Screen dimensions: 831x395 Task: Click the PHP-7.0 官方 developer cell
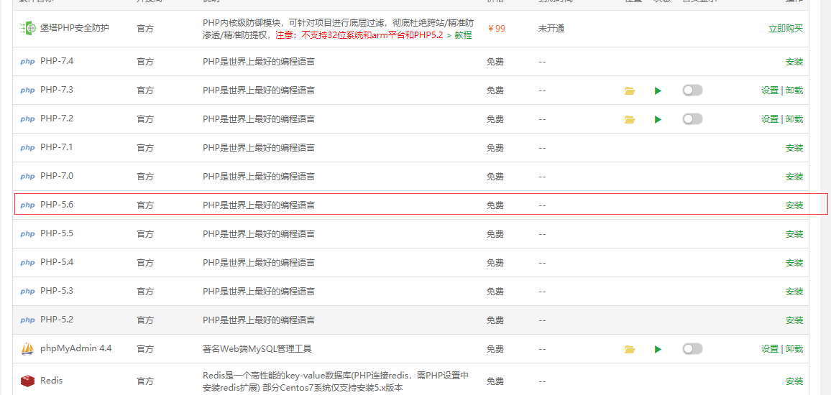tap(145, 177)
